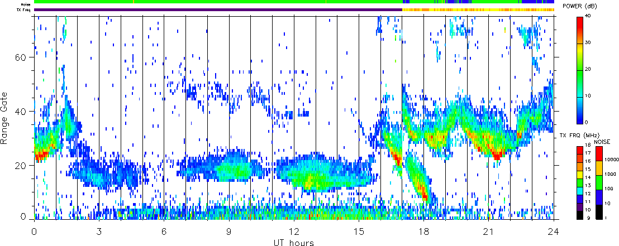Pick the green swatch of the noise legend

(x=599, y=182)
